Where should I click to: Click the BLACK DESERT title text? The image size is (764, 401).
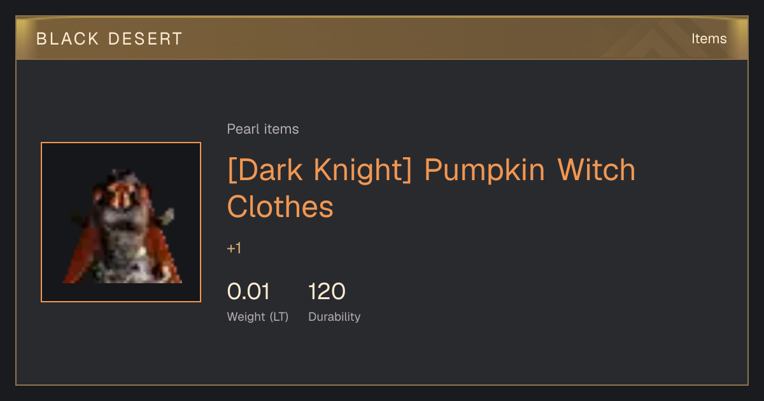[x=110, y=39]
